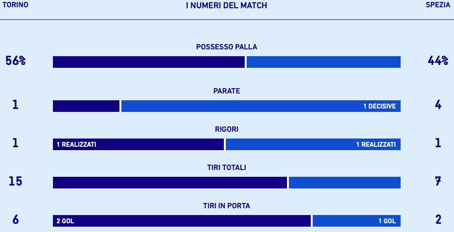Select the POSSESSO PALLA label
The width and height of the screenshot is (454, 232).
pyautogui.click(x=226, y=47)
